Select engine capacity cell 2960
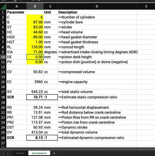Screen dimensions: 155x156 (35, 82)
